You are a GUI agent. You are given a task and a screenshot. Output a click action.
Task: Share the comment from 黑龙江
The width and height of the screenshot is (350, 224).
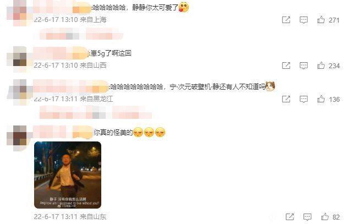(286, 99)
